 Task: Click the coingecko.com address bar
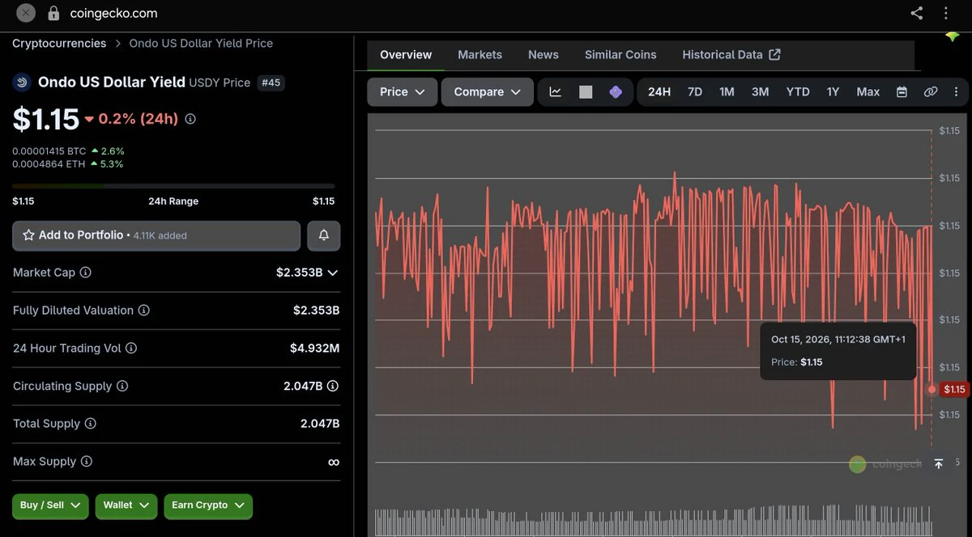(113, 13)
